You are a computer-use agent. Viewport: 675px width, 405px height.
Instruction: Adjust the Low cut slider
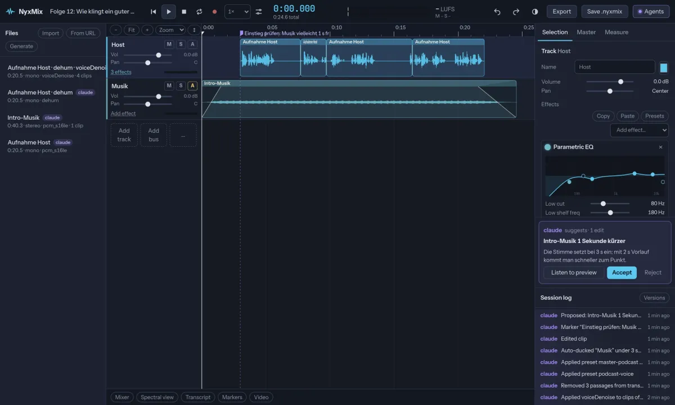(x=610, y=204)
